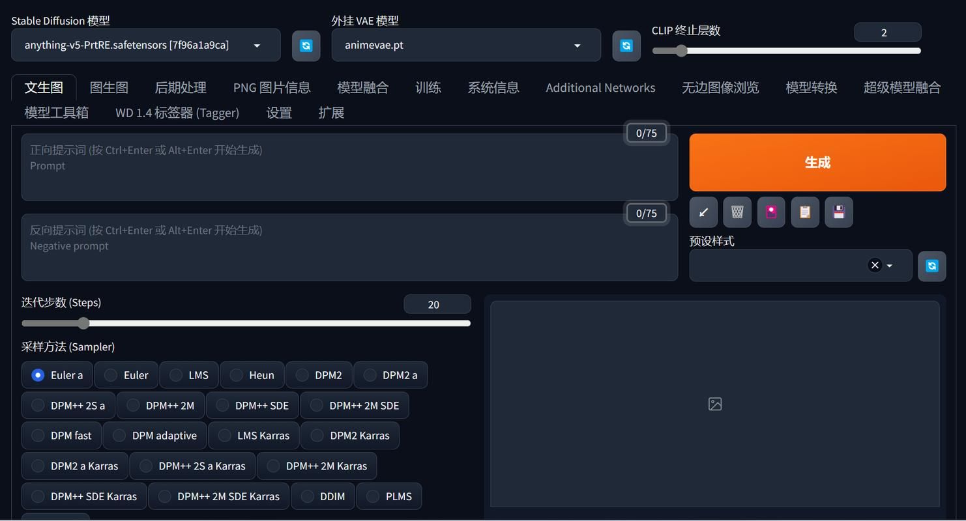966x521 pixels.
Task: Select the Euler a sampler
Action: click(x=57, y=375)
